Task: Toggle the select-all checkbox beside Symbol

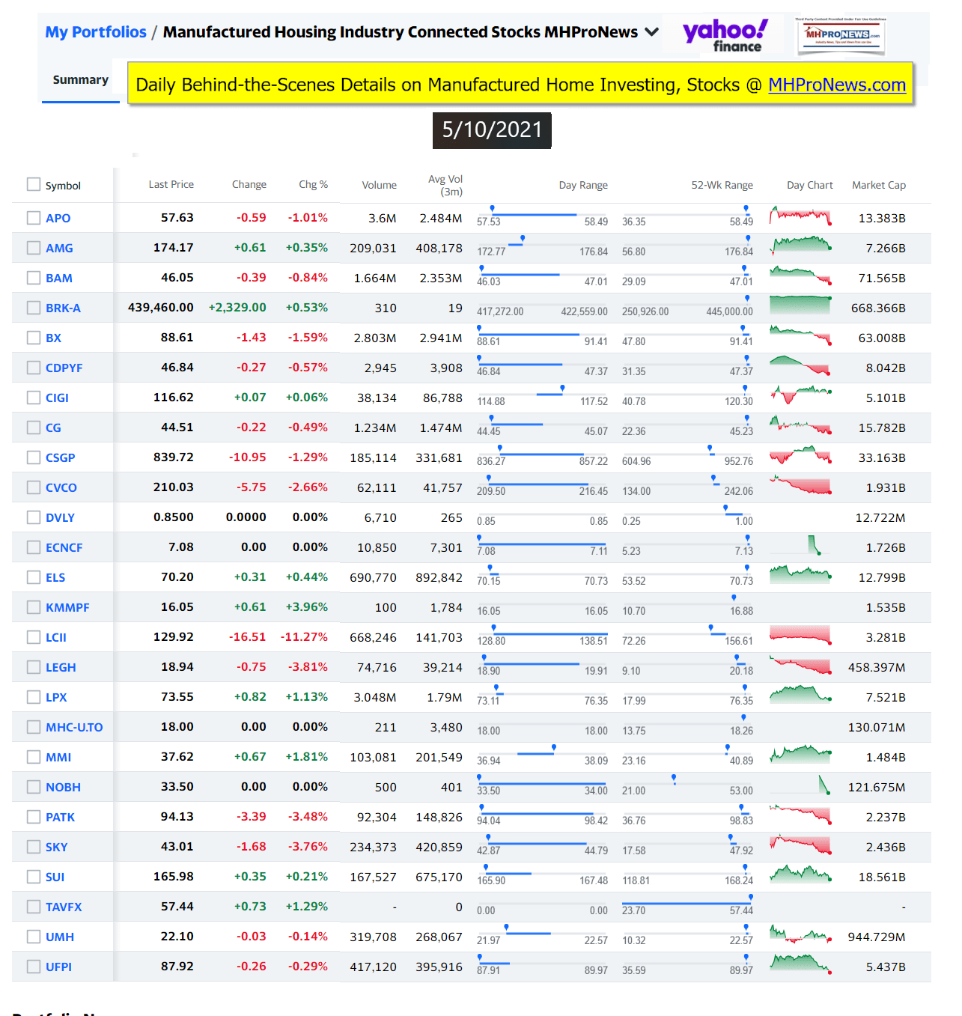Action: click(33, 184)
